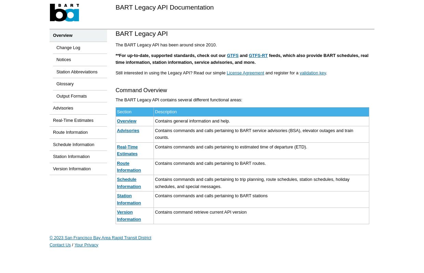Screen dimensions: 424x273
Task: Click 'Contains general information and help.' cell
Action: [261, 121]
